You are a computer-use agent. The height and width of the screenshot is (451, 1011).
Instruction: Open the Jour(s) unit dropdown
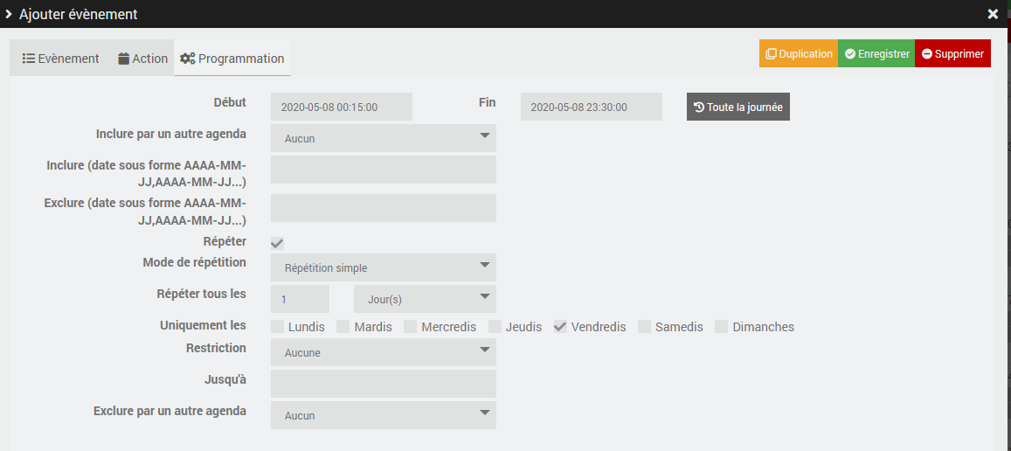pyautogui.click(x=425, y=300)
